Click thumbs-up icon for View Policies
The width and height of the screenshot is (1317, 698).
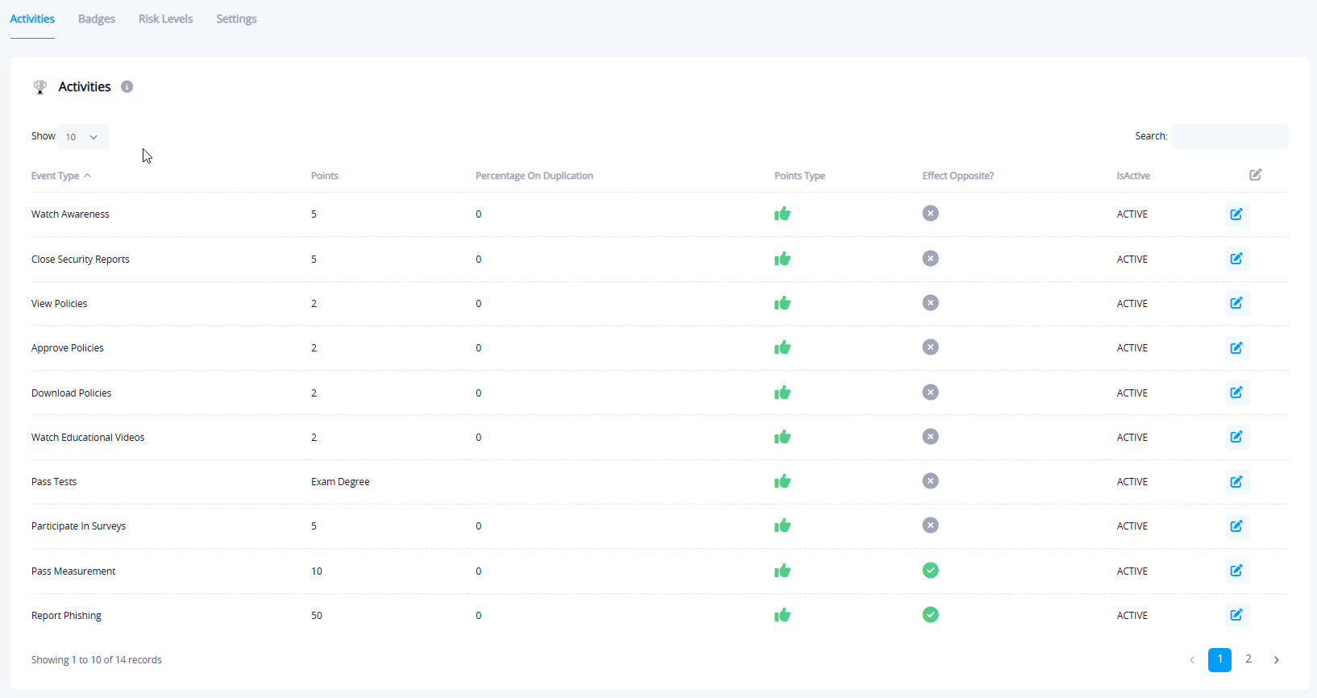tap(782, 303)
